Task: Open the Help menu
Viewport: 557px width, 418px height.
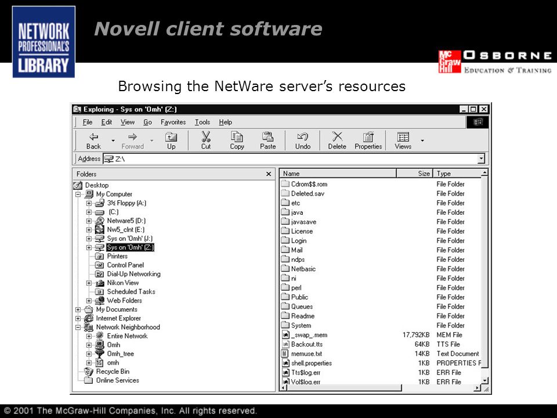Action: (x=226, y=122)
